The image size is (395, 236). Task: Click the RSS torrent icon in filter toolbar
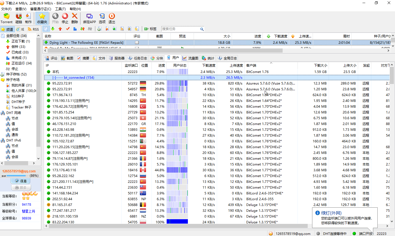pos(122,29)
